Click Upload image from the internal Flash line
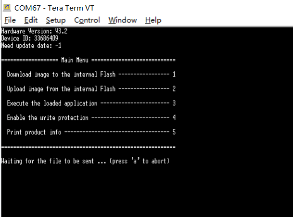Image resolution: width=293 pixels, height=217 pixels. click(x=91, y=89)
